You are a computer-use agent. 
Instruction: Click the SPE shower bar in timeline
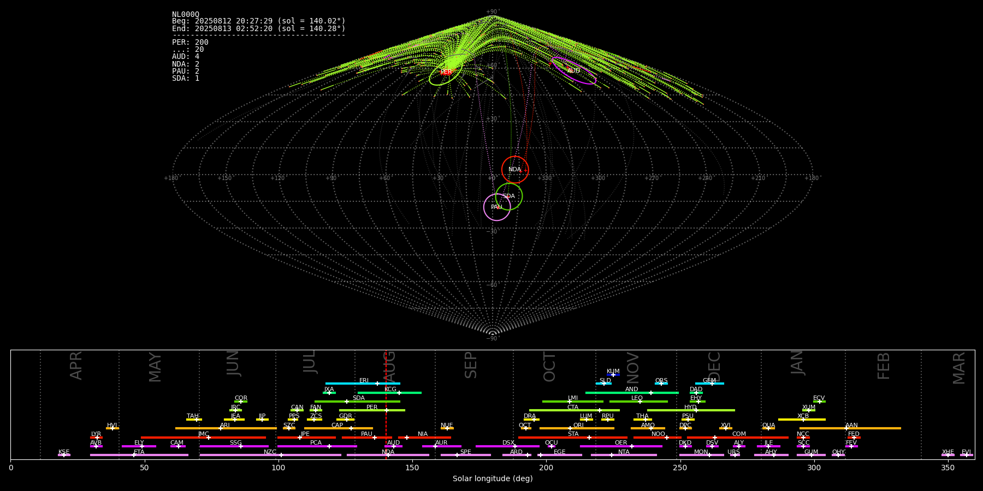(466, 455)
